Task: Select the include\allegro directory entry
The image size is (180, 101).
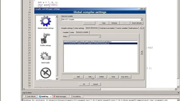Action: [x=100, y=42]
